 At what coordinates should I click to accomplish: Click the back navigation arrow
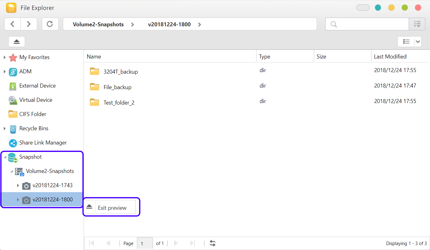[12, 24]
